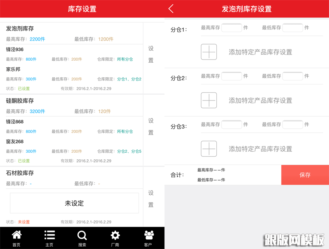
Task: Tap the search magnifier icon
Action: (82, 238)
